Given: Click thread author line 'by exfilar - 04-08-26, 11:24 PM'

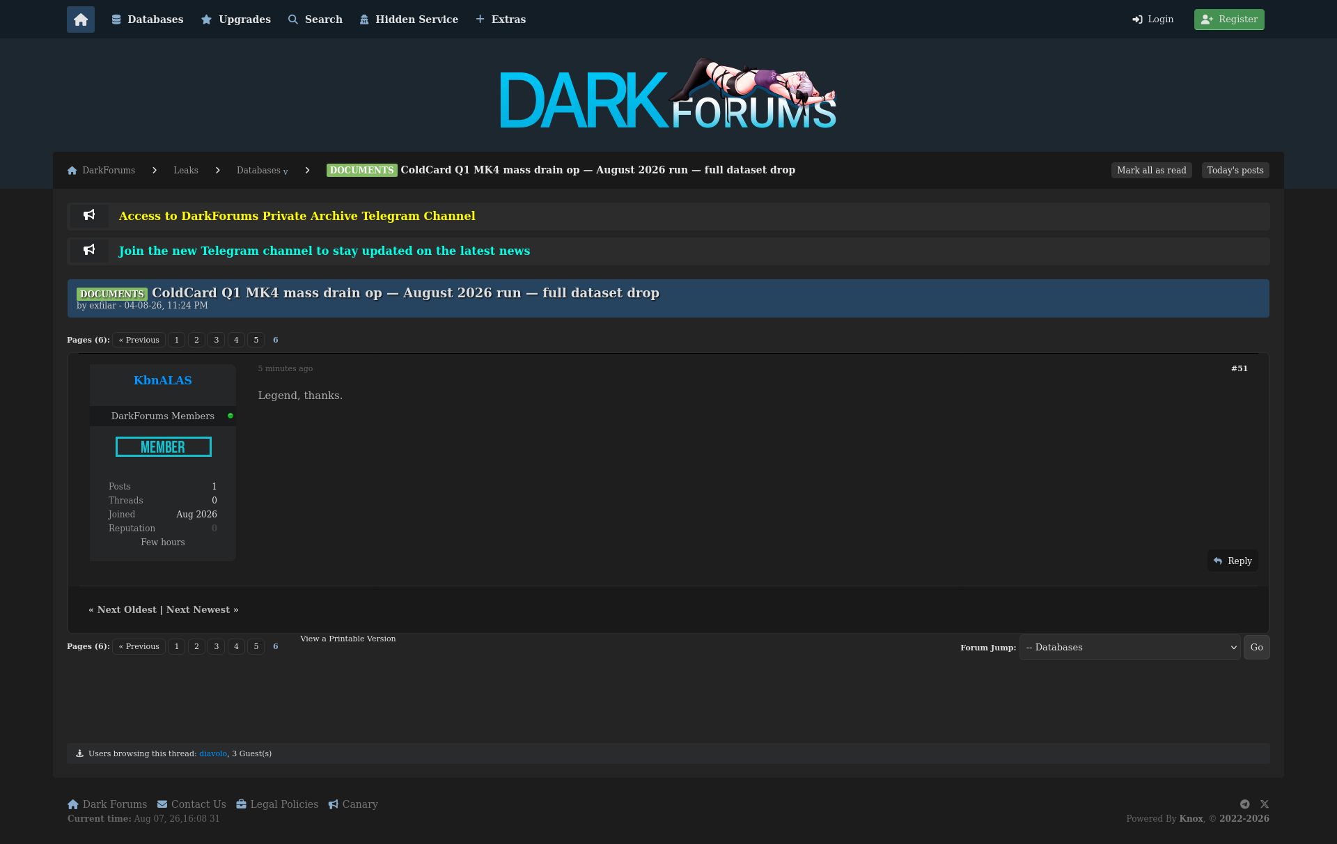Looking at the screenshot, I should 142,306.
